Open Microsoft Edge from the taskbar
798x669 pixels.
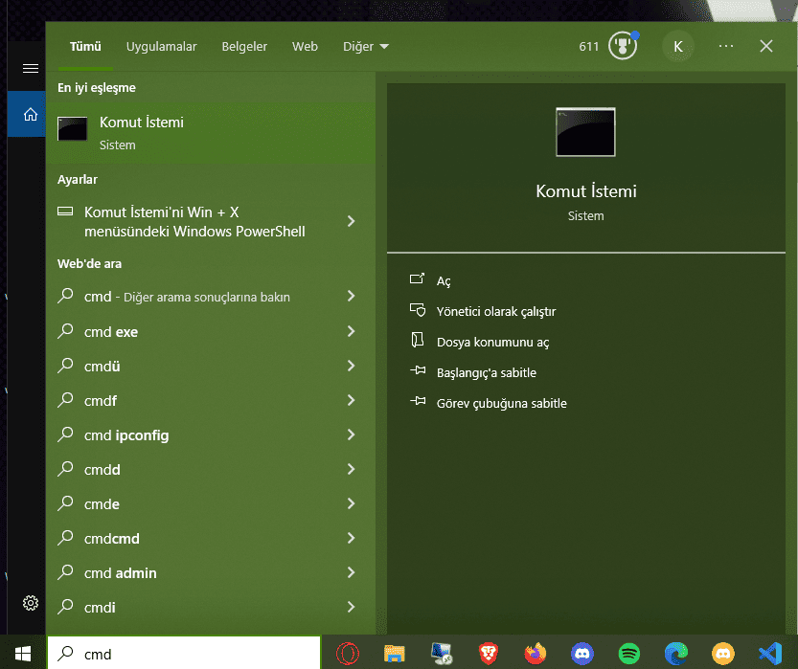676,654
